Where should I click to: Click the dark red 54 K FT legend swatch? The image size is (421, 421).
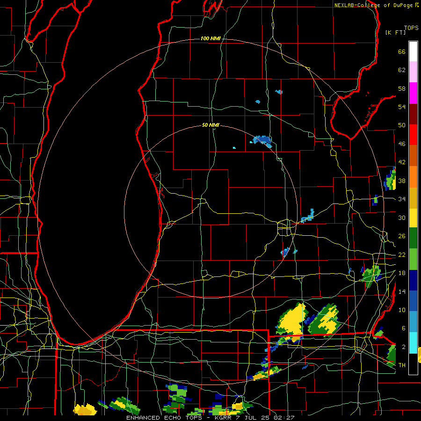pyautogui.click(x=413, y=114)
